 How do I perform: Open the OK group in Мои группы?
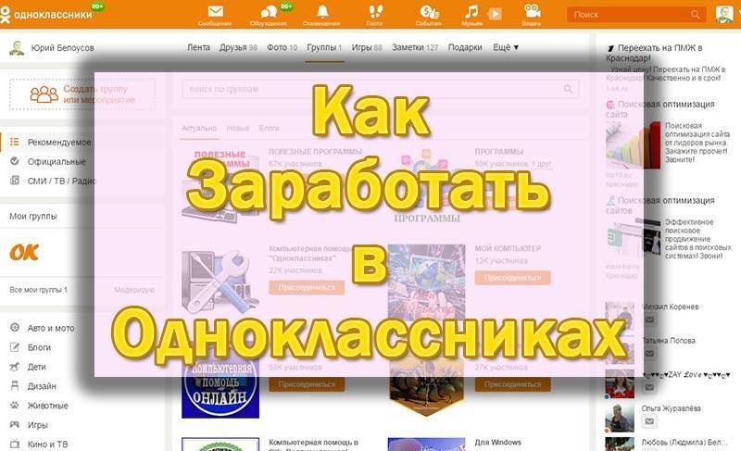pos(24,253)
